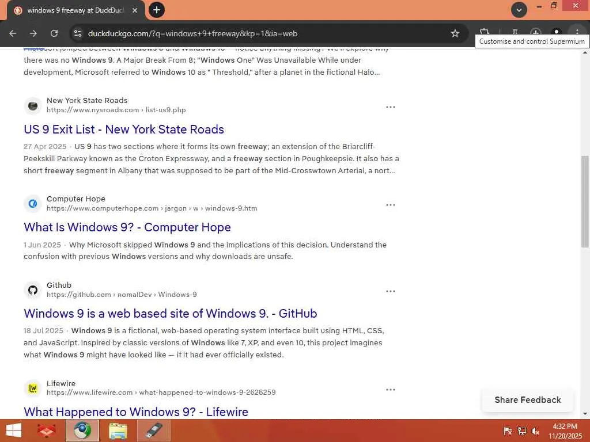Image resolution: width=590 pixels, height=442 pixels.
Task: Click the 'New York State Roads' site name
Action: point(87,100)
